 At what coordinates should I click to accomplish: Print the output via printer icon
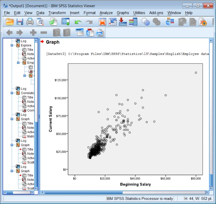[x=30, y=22]
